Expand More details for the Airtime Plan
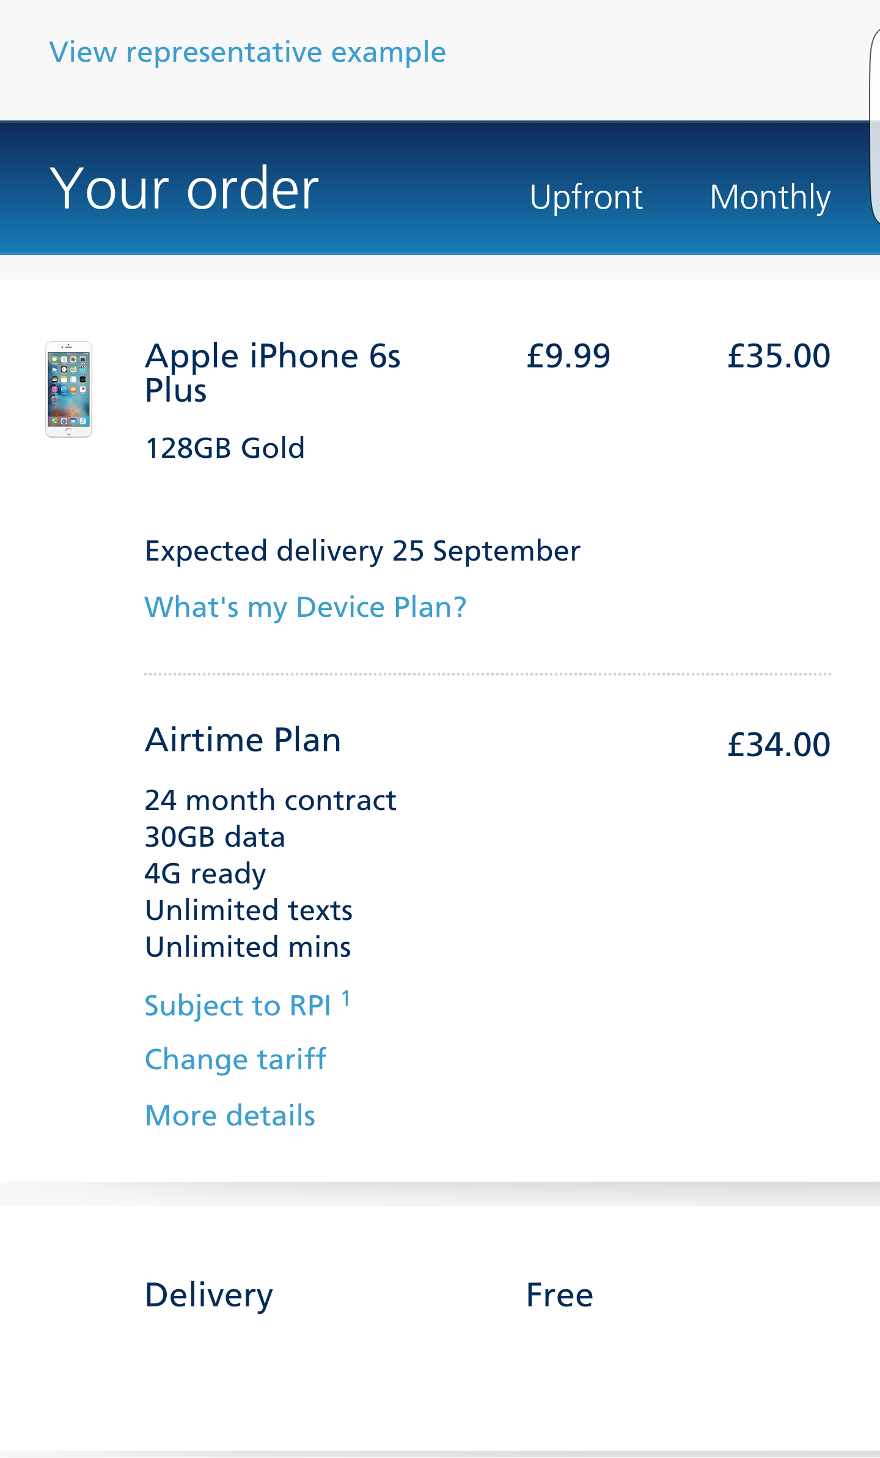 pos(229,1114)
